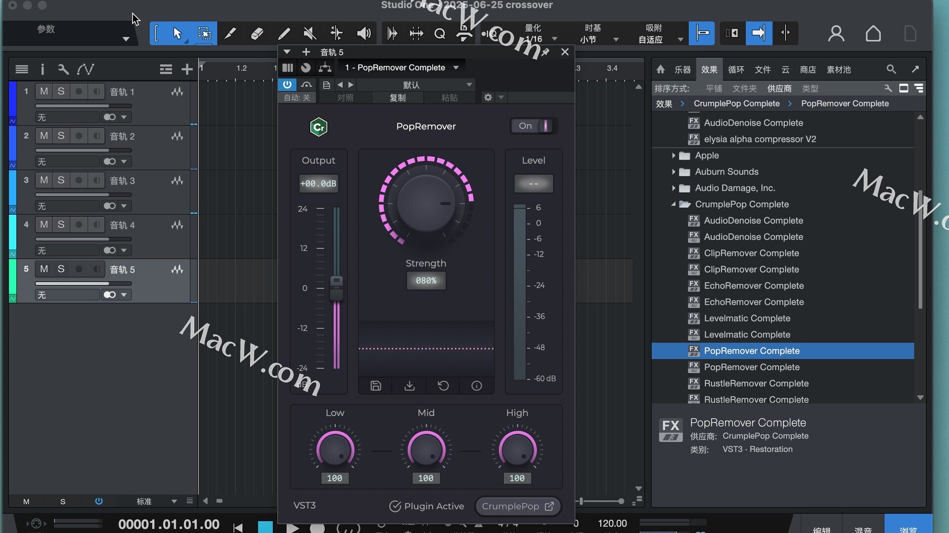The width and height of the screenshot is (949, 533).
Task: Reset PopRemover settings with undo icon
Action: coord(443,386)
